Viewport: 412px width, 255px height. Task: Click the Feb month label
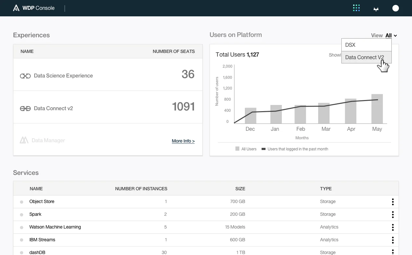coord(300,129)
